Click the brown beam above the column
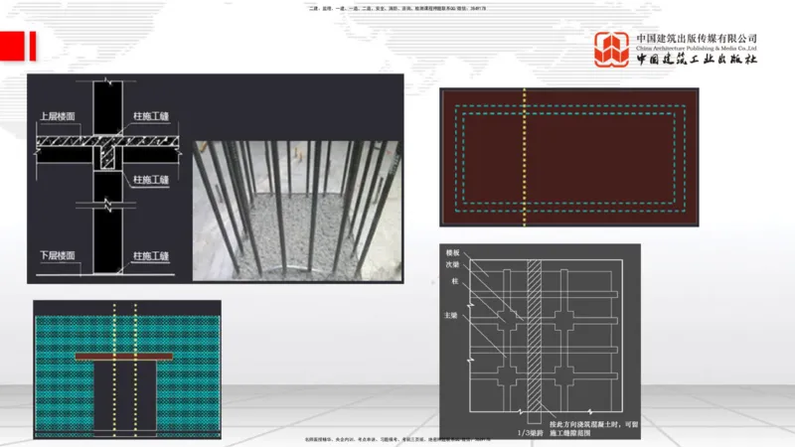Screen dimensions: 795x447 [x=124, y=356]
